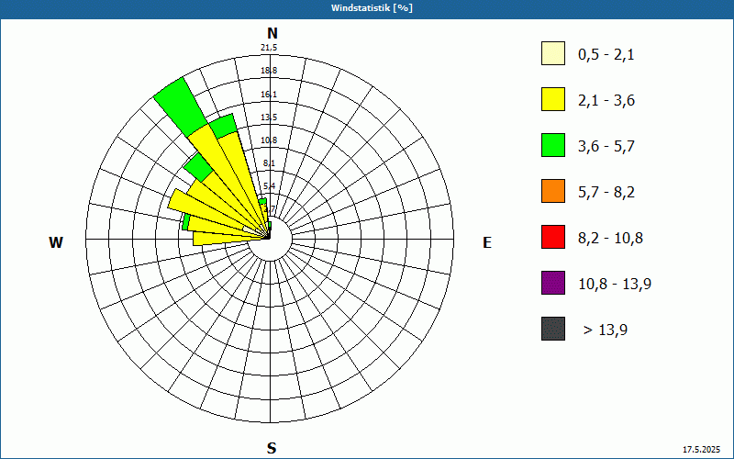Click the 10,8 ring scale value
The width and height of the screenshot is (734, 459).
coord(269,140)
